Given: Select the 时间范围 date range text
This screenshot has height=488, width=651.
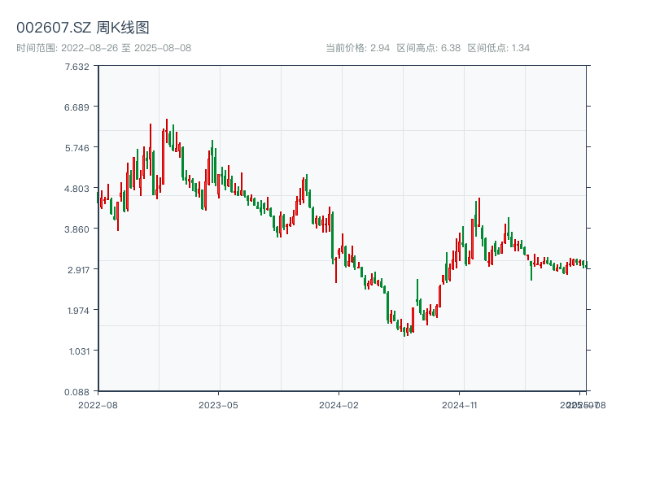Looking at the screenshot, I should click(x=103, y=48).
